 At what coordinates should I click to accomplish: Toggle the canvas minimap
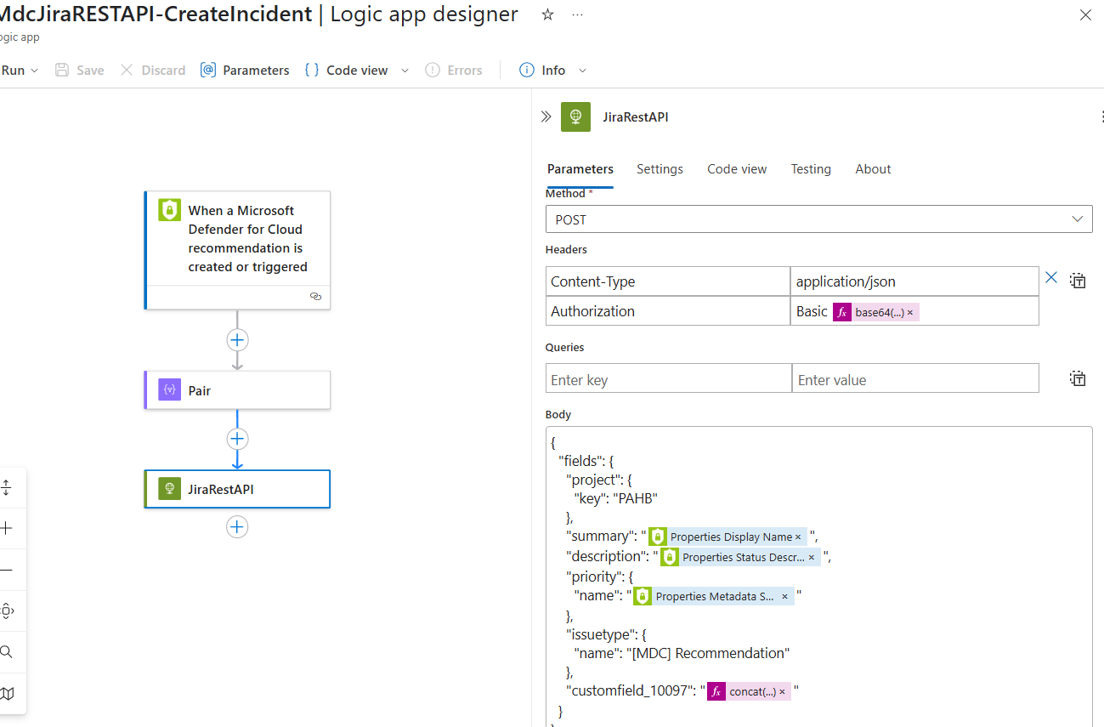coord(7,693)
